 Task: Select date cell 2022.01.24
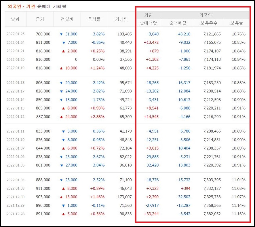point(16,42)
